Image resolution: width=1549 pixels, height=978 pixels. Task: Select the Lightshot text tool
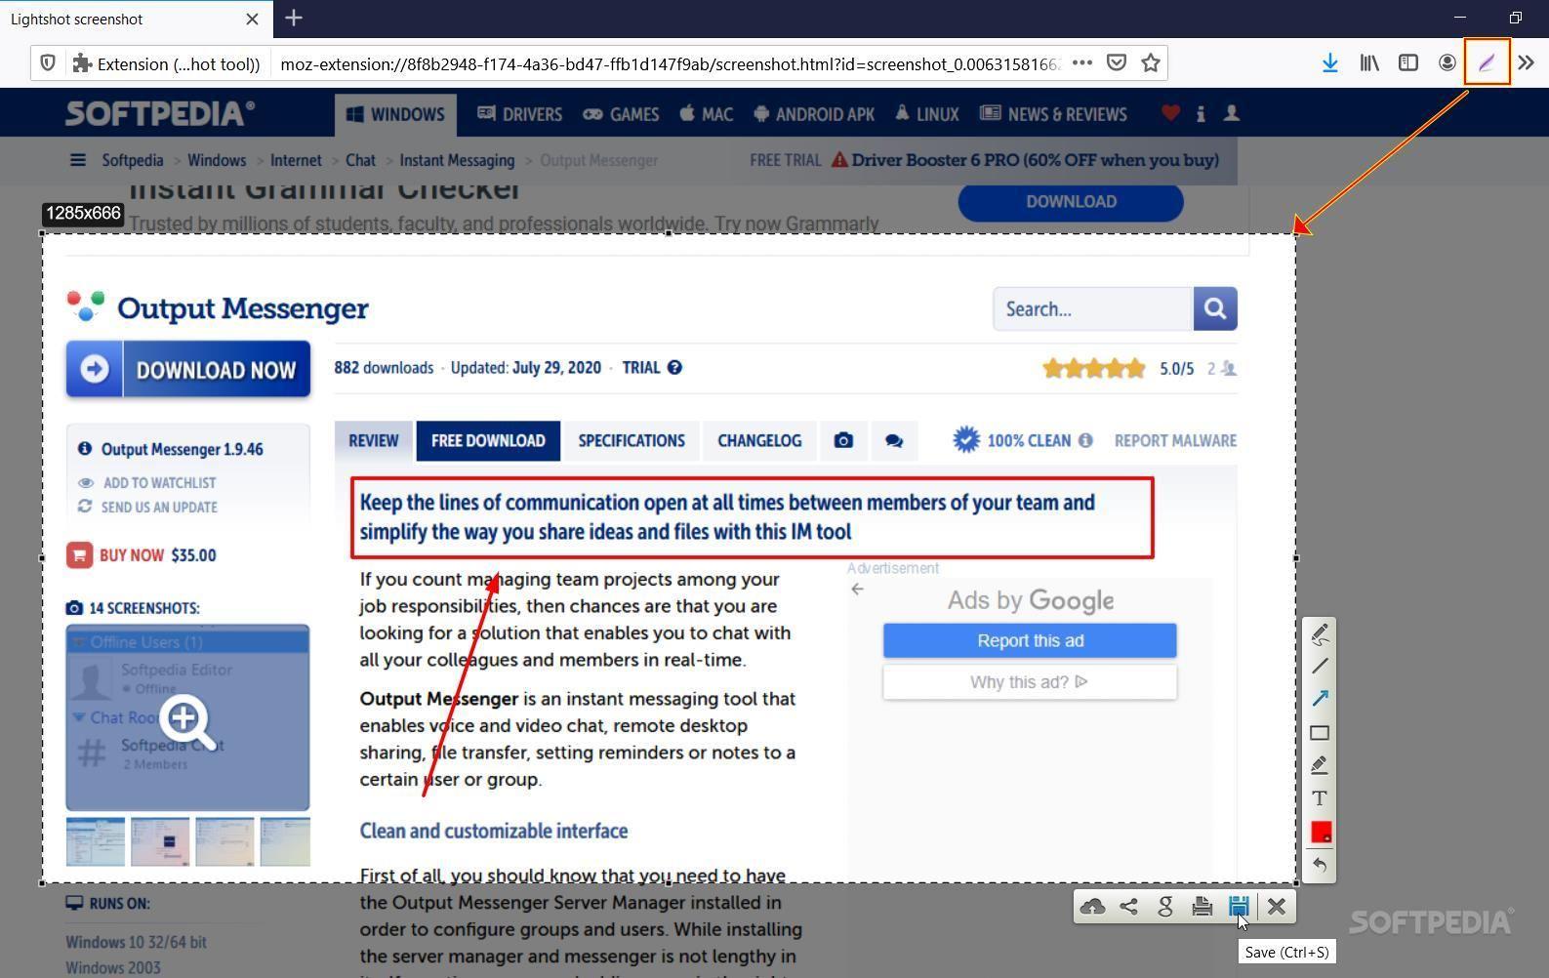(x=1320, y=798)
